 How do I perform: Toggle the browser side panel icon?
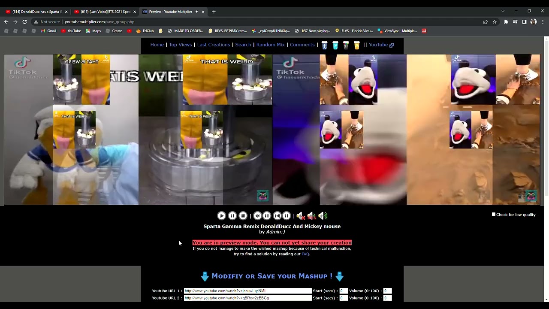(524, 22)
